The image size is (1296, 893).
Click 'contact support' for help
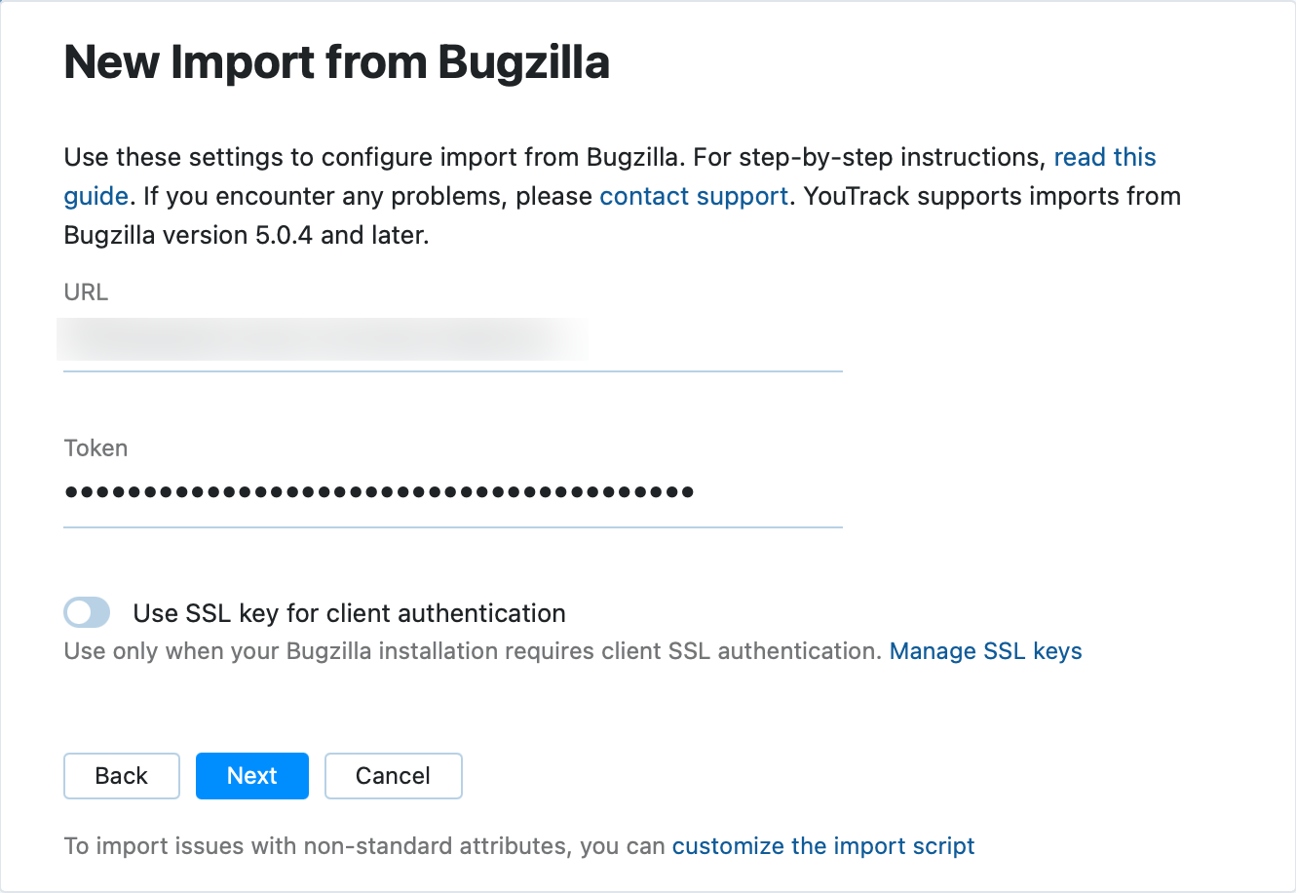click(693, 196)
